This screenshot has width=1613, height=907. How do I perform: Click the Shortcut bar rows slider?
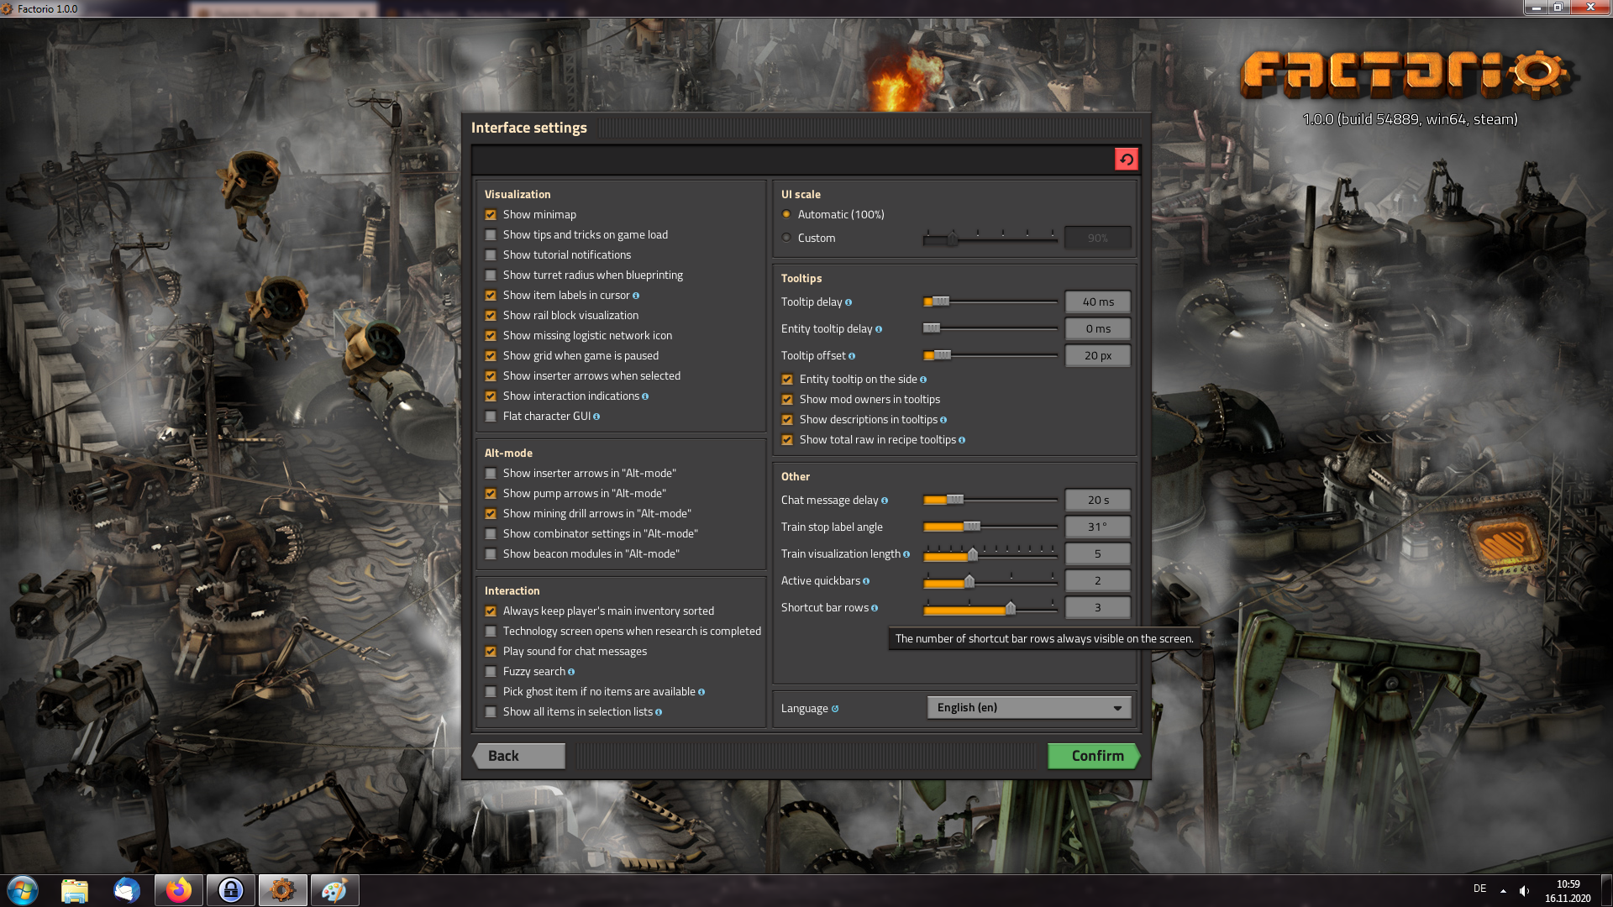pos(990,607)
